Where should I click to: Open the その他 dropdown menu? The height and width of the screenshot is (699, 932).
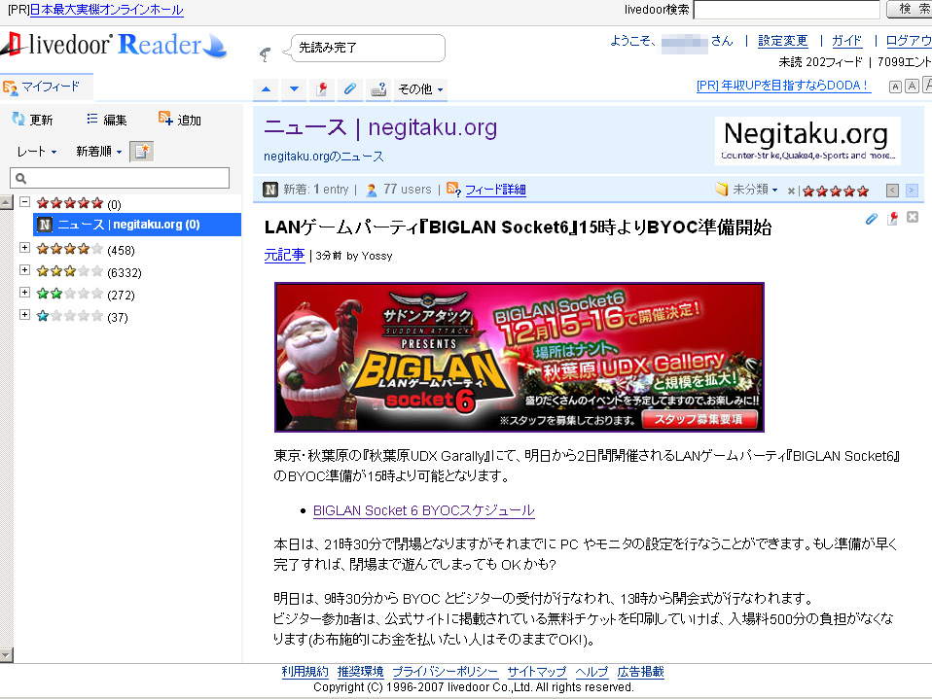tap(421, 89)
